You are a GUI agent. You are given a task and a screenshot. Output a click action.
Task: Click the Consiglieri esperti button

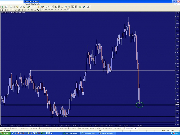click(47, 7)
